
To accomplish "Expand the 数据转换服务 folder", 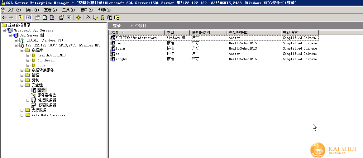I will (x=22, y=70).
